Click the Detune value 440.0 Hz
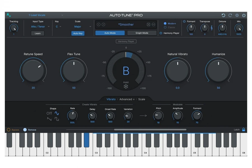Viewport: 252px width, 168px height. pyautogui.click(x=222, y=34)
